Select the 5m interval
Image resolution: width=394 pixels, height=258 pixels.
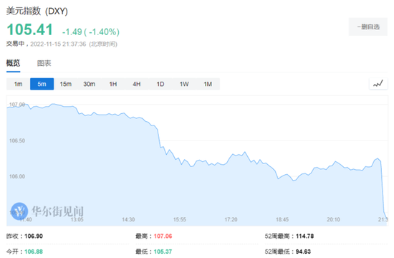pos(42,84)
